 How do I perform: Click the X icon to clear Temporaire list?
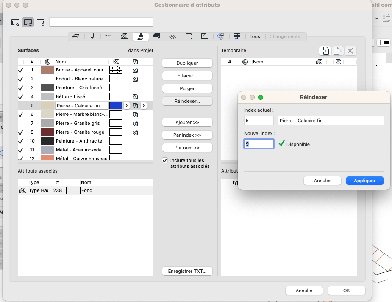(x=350, y=51)
